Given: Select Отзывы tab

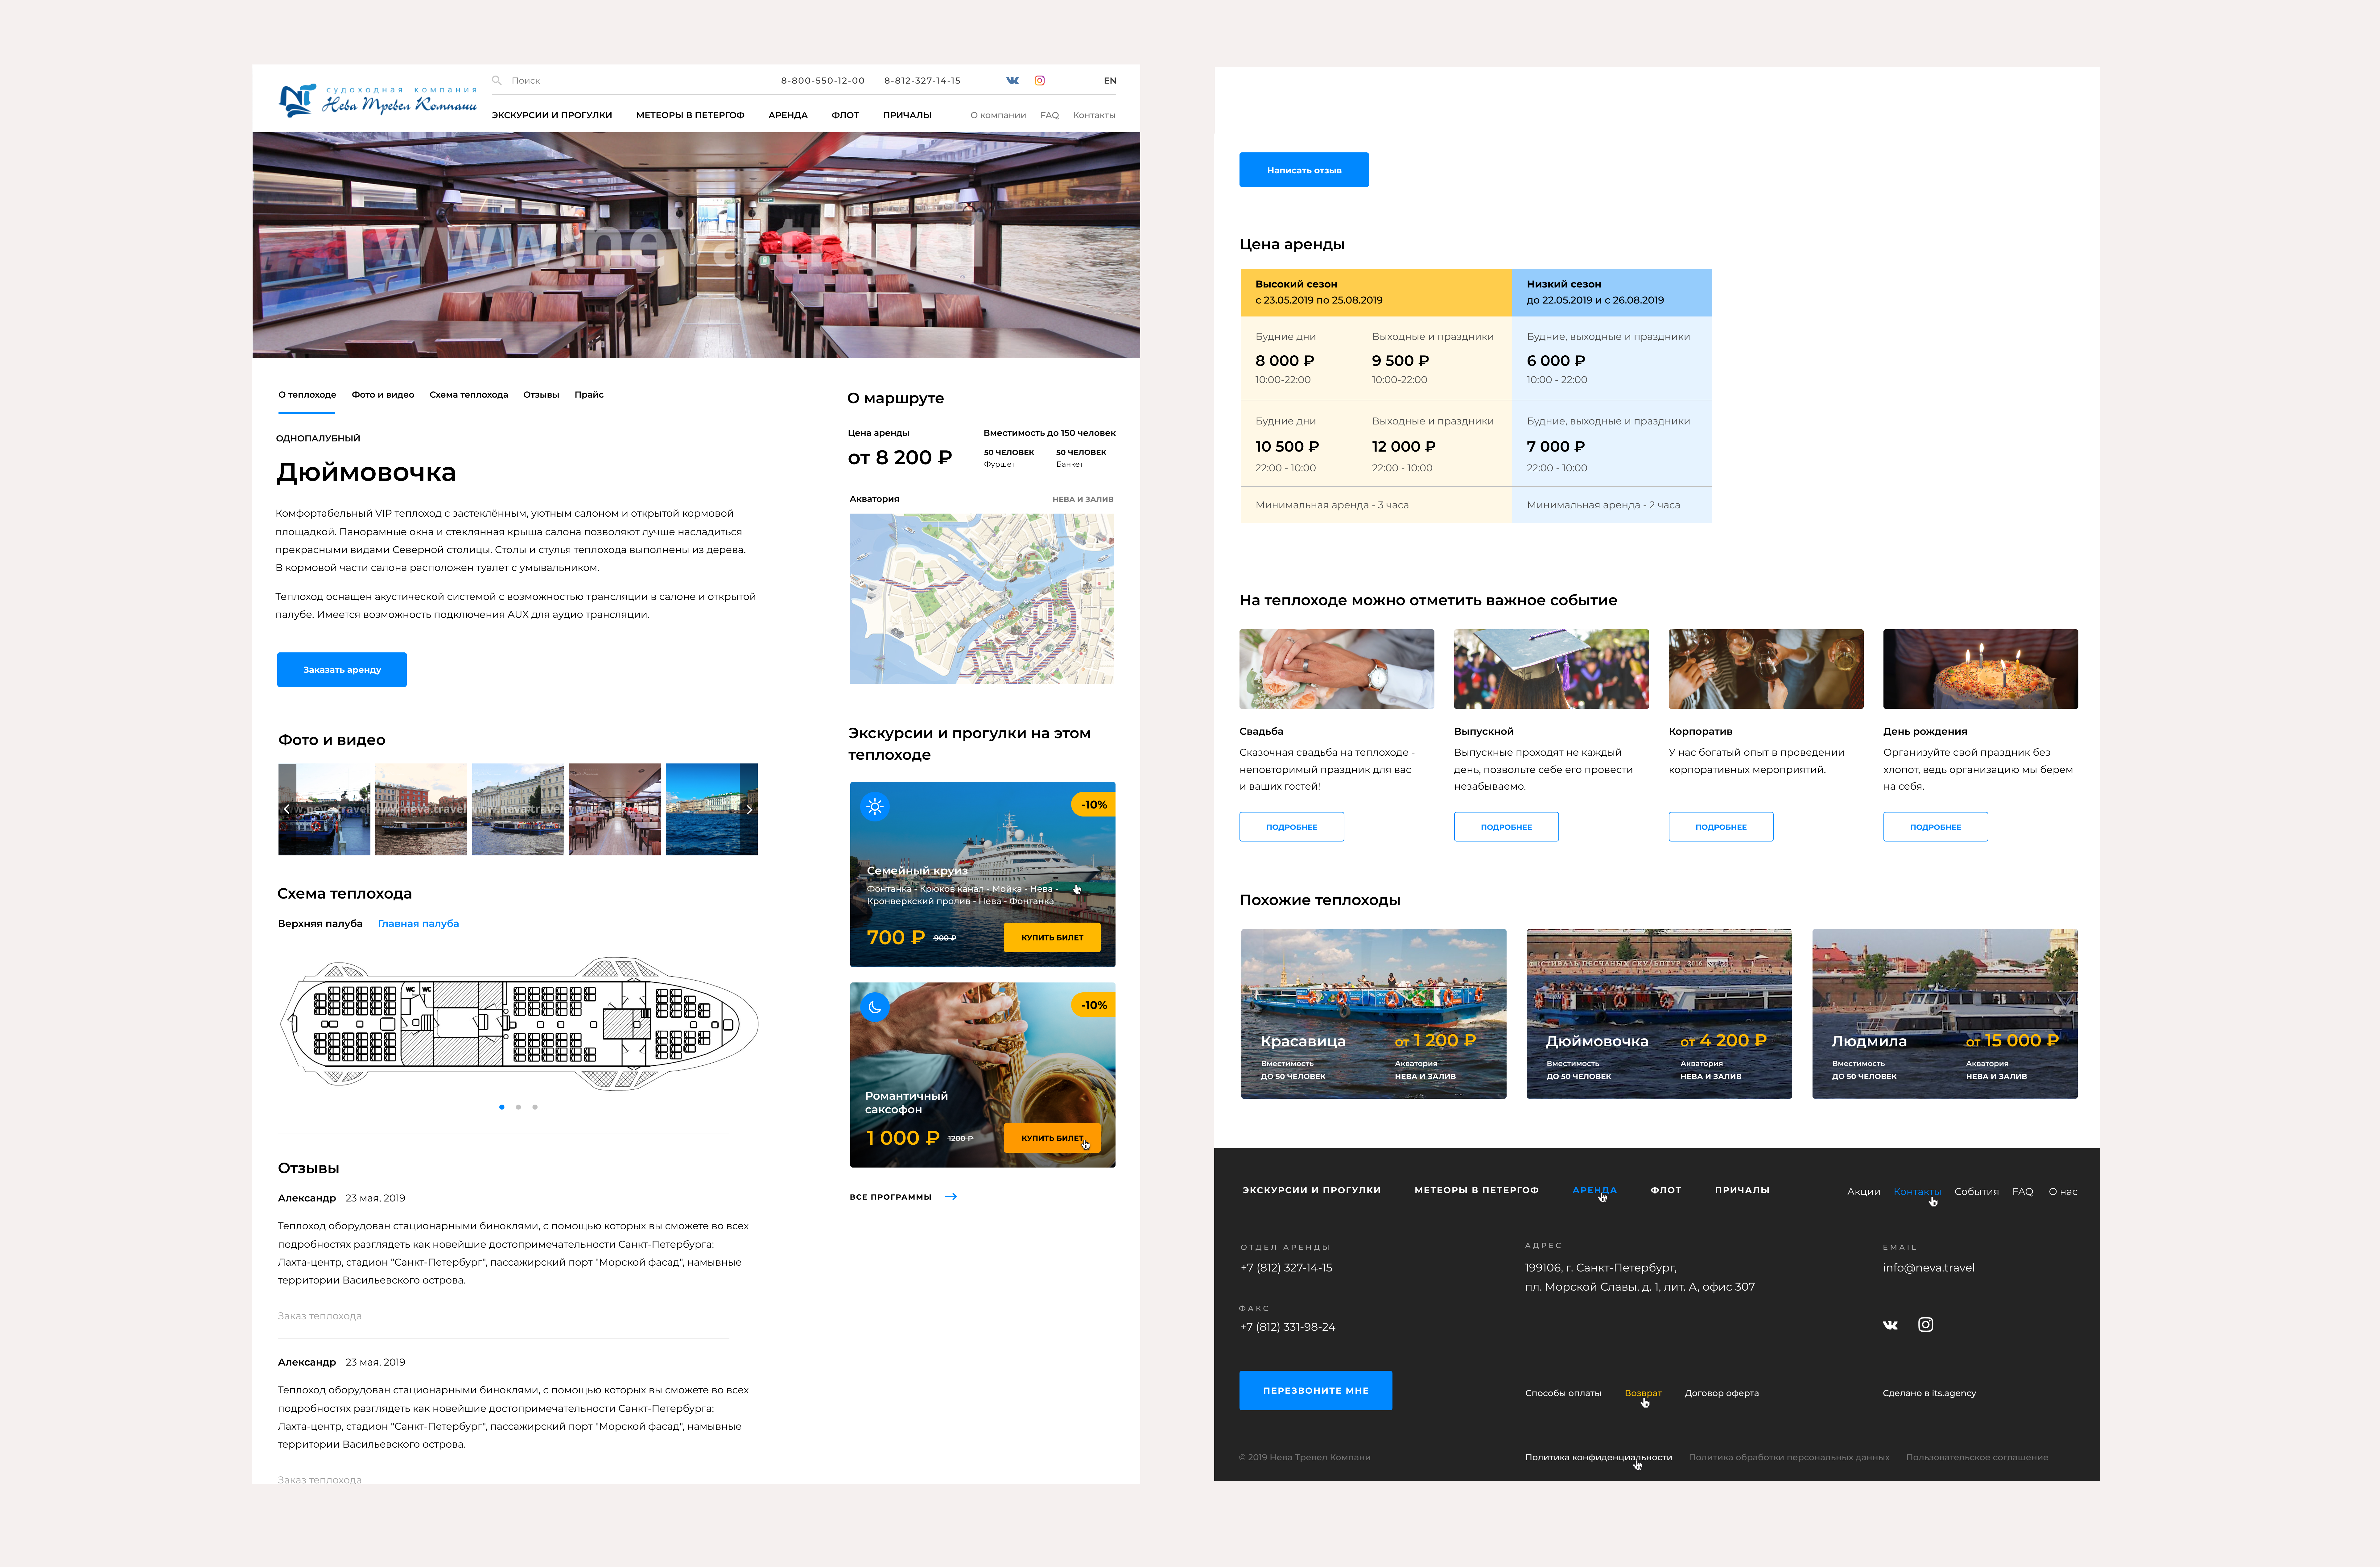Looking at the screenshot, I should coord(541,395).
